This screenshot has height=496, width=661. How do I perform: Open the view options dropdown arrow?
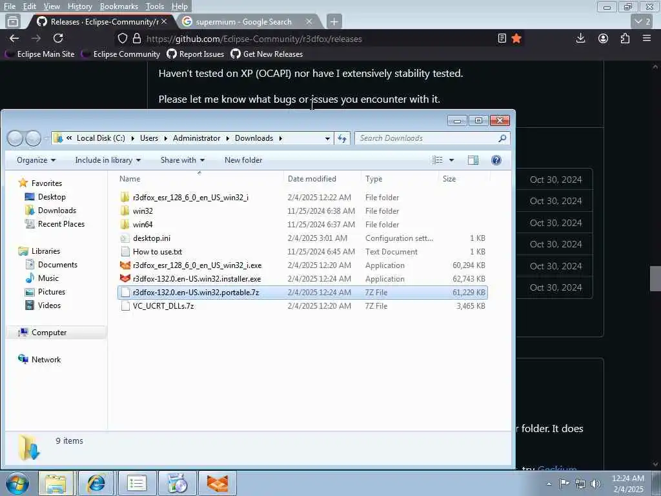click(451, 160)
